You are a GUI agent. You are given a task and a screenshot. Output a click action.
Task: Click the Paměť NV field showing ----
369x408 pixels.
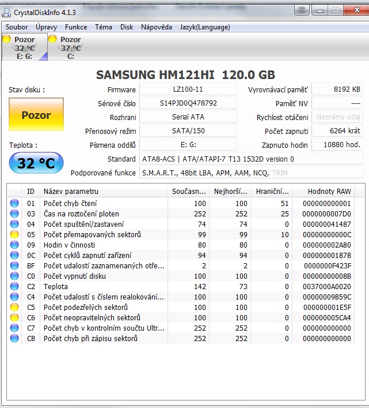click(x=337, y=103)
